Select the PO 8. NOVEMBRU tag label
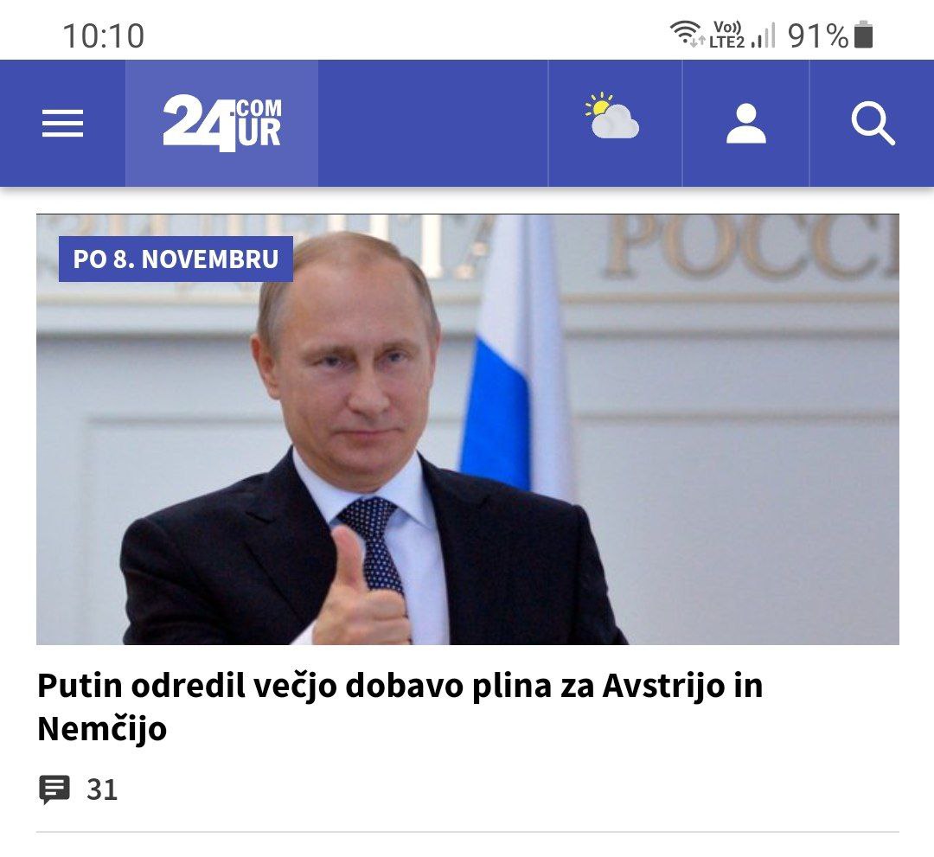 [x=176, y=259]
